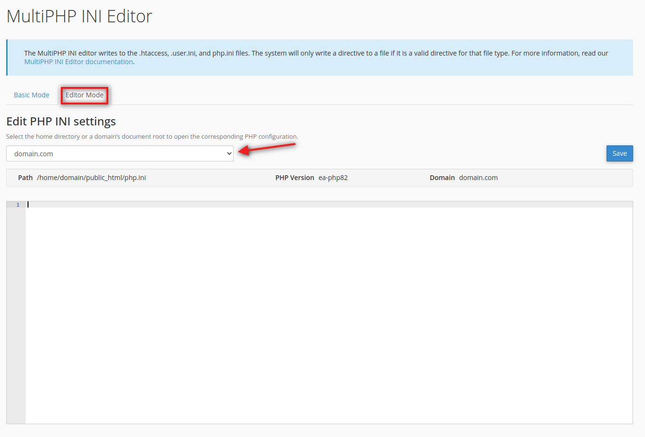
Task: Click the PHP Version label
Action: tap(294, 178)
